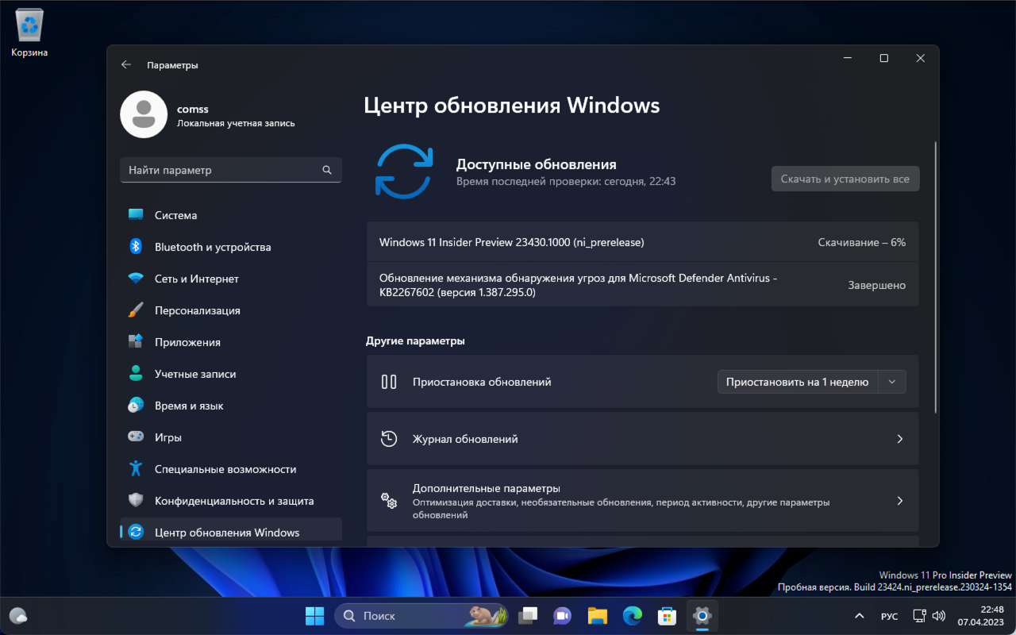Viewport: 1016px width, 635px height.
Task: Launch Microsoft Edge from the taskbar
Action: tap(632, 615)
